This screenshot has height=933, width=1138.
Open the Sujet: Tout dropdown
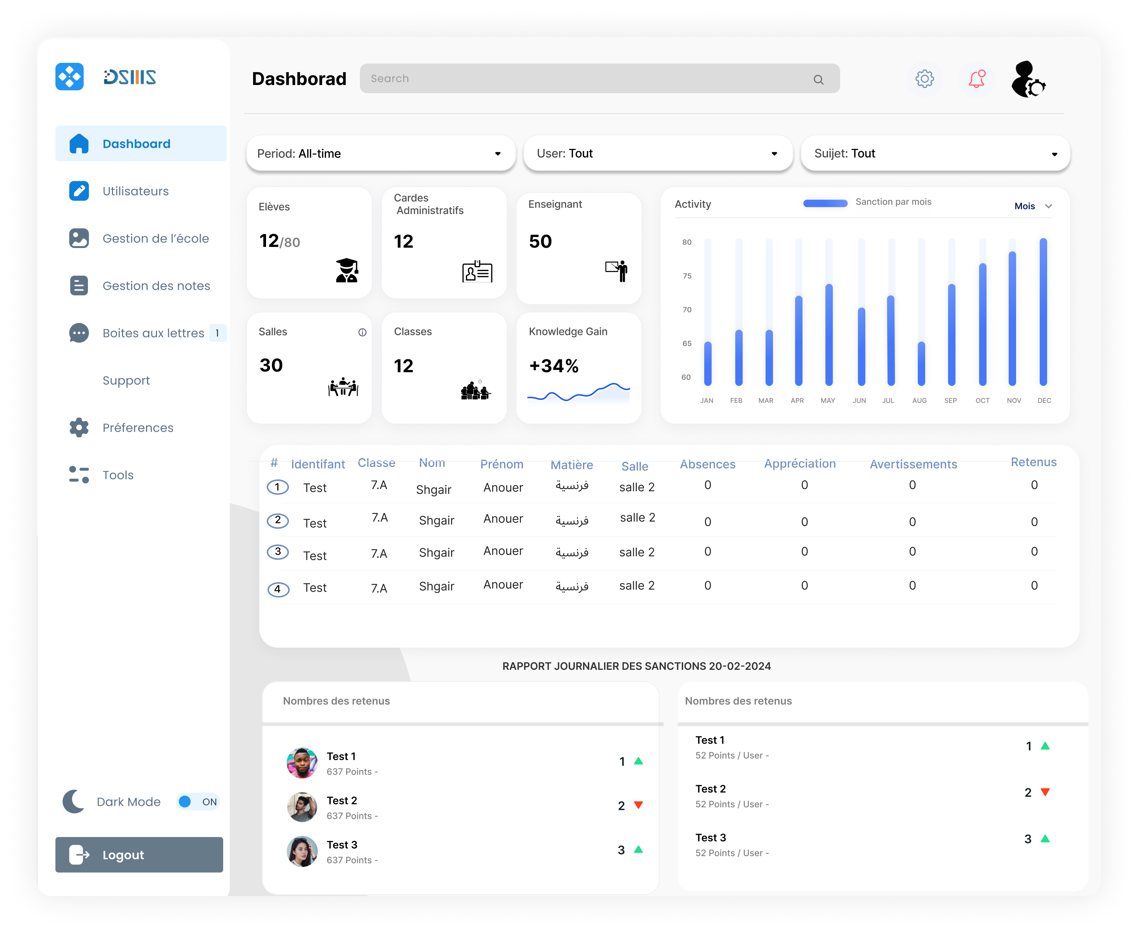point(935,154)
